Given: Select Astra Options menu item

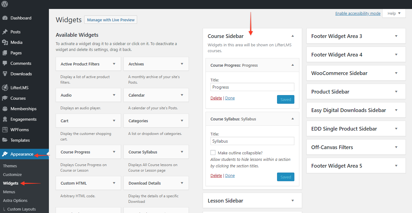Looking at the screenshot, I should click(16, 200).
